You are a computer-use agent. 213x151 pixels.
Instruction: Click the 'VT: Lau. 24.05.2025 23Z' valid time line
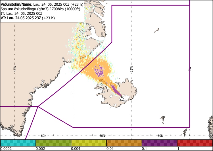point(28,18)
